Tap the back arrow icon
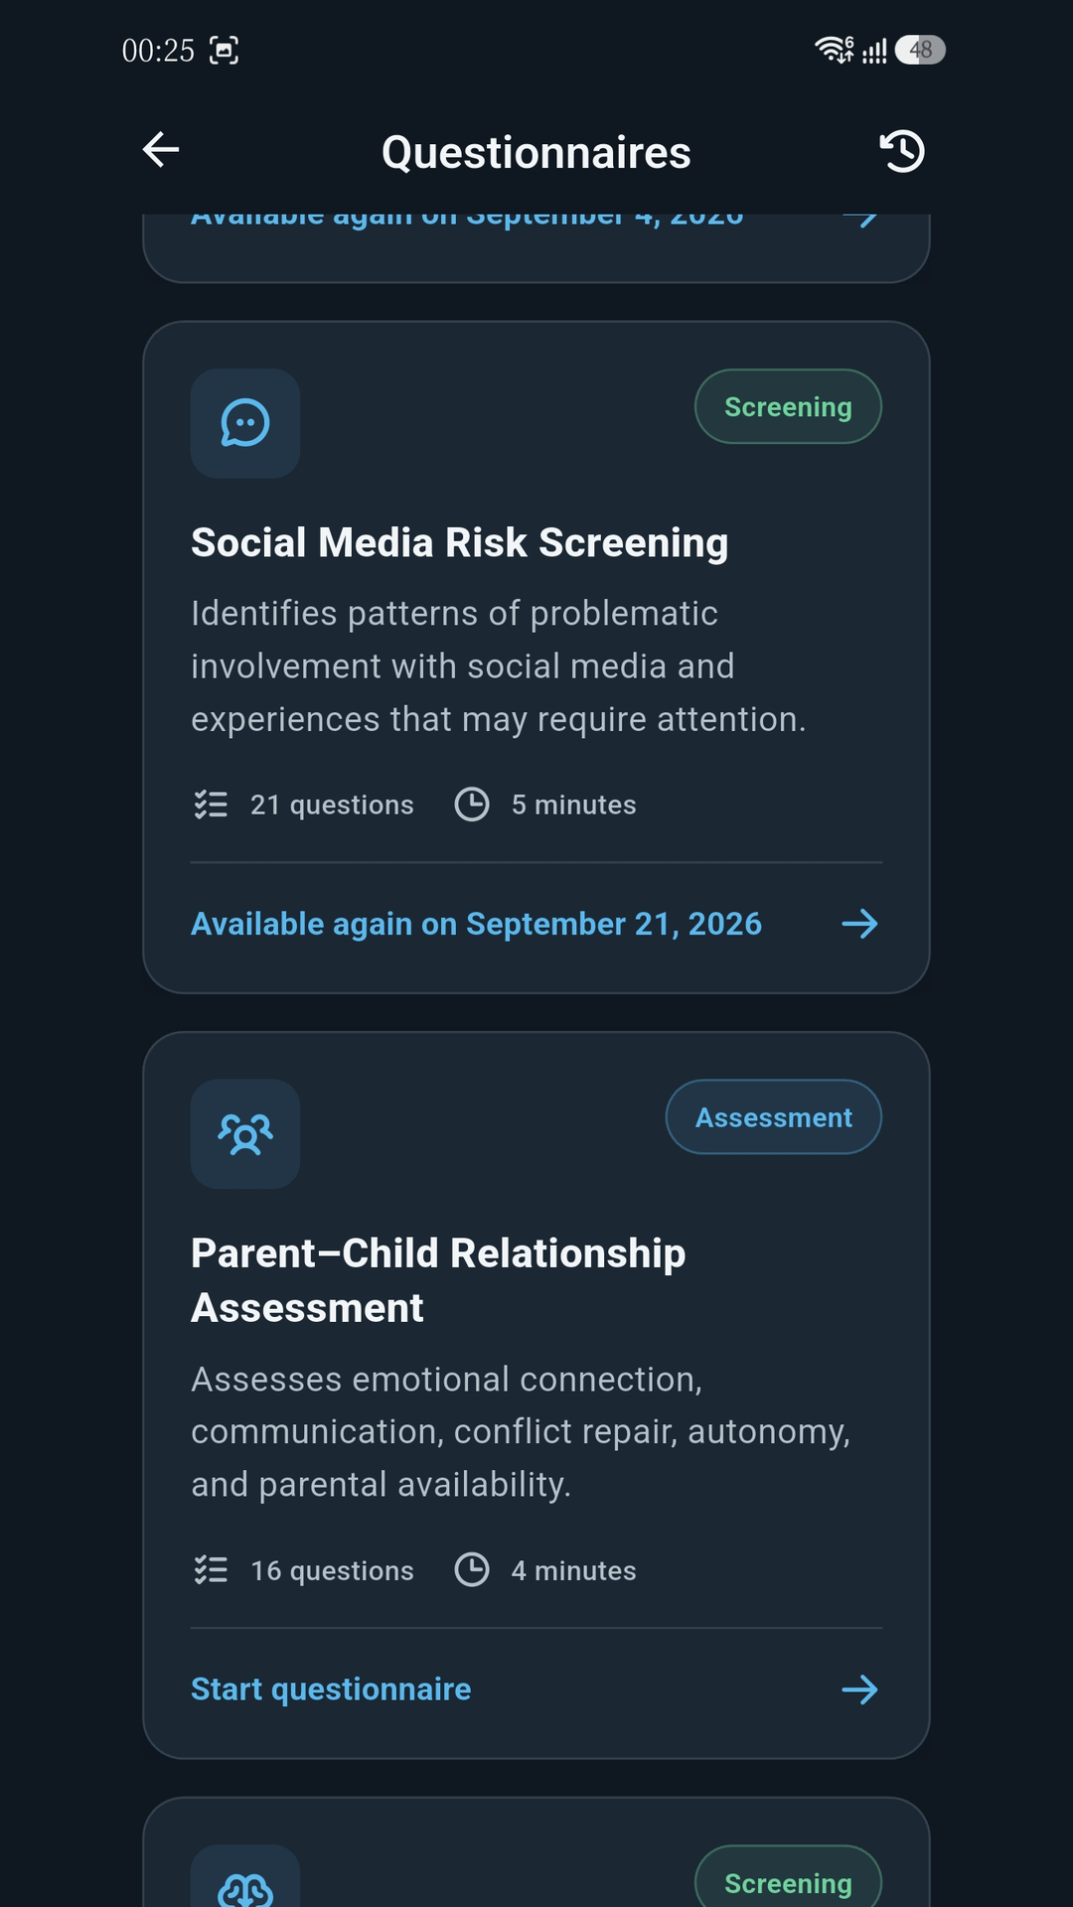Viewport: 1073px width, 1907px height. click(x=161, y=150)
